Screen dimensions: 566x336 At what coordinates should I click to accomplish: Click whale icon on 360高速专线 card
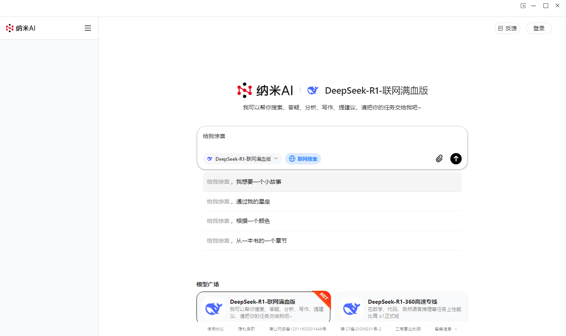[x=352, y=309]
